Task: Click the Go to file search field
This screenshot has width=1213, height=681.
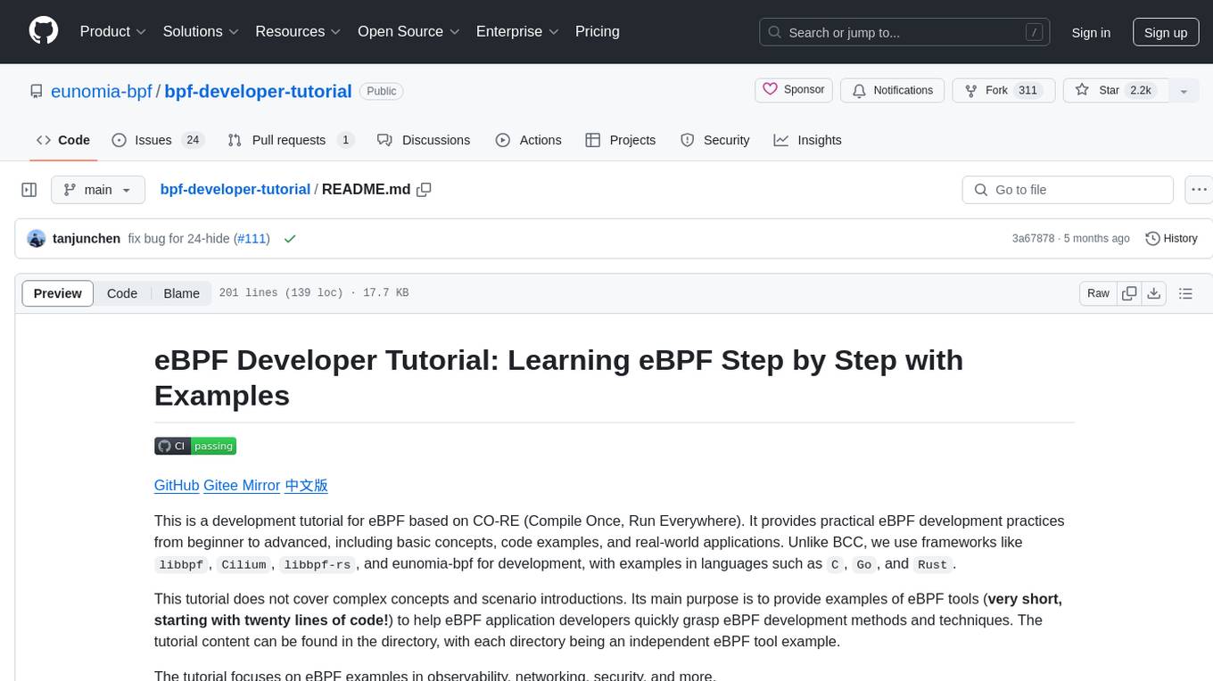Action: tap(1068, 190)
